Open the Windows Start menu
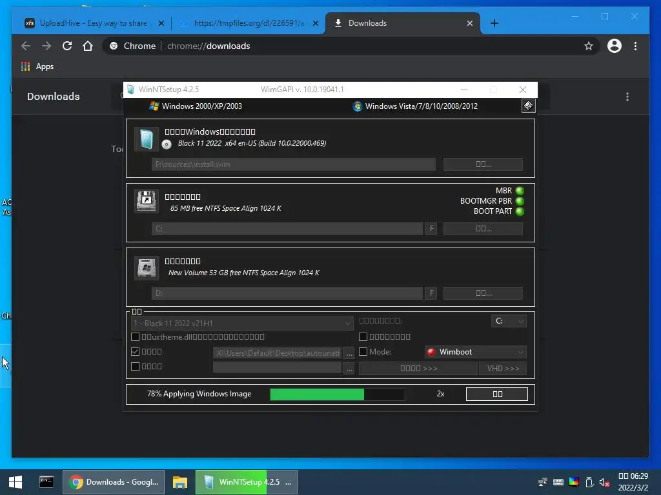Image resolution: width=661 pixels, height=495 pixels. coord(15,482)
